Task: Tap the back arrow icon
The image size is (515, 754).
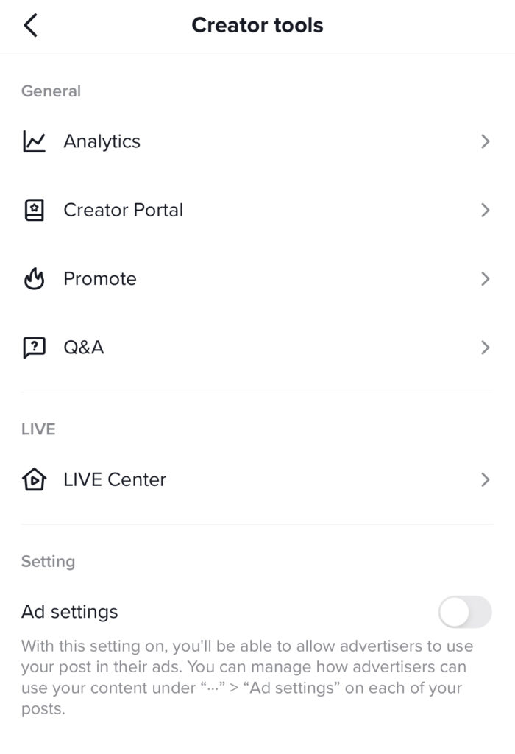Action: pyautogui.click(x=30, y=25)
